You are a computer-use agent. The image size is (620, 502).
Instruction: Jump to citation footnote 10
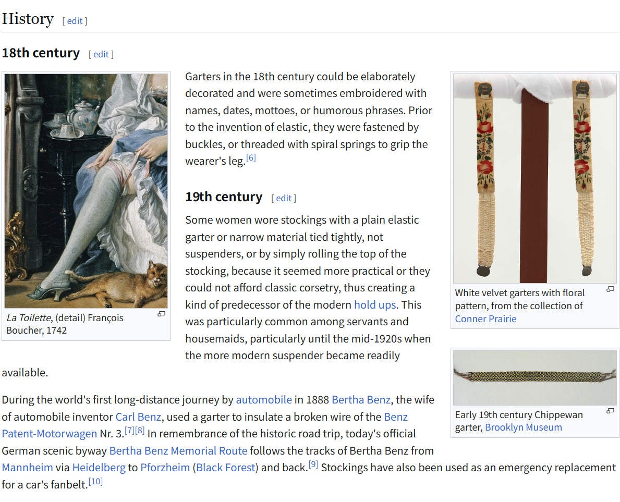95,482
